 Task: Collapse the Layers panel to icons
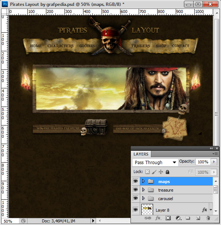click(x=211, y=149)
